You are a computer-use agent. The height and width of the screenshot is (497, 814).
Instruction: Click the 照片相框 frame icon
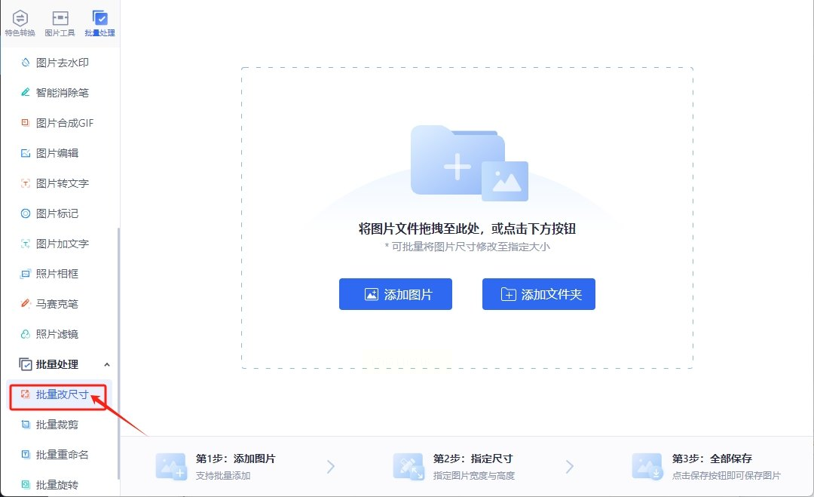(x=26, y=274)
